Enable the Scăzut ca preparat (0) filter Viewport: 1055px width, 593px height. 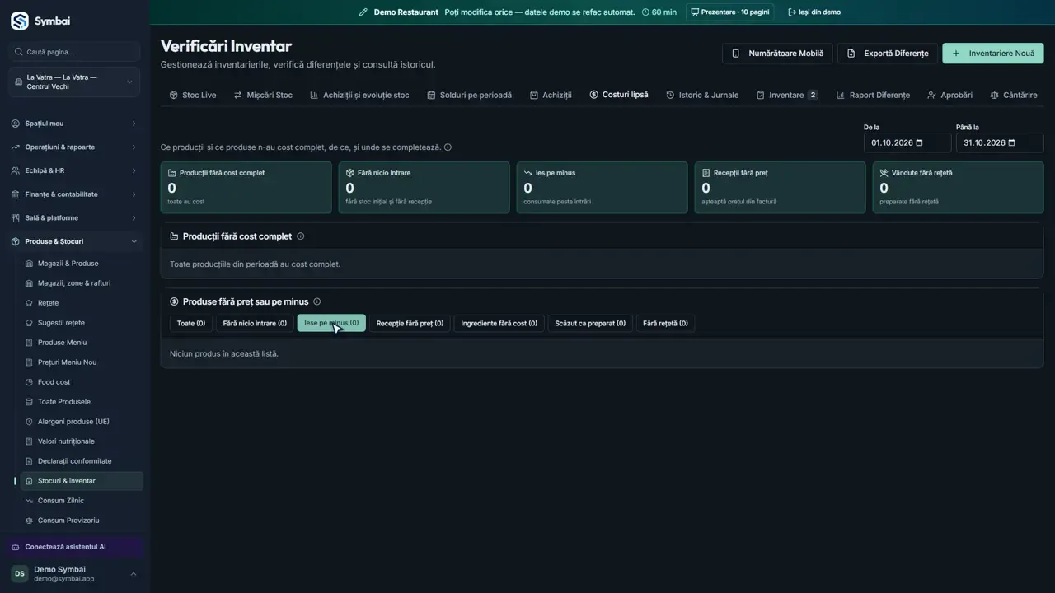(590, 323)
